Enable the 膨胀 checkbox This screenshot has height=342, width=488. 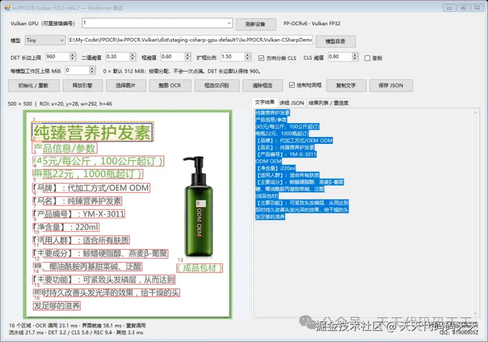point(367,58)
